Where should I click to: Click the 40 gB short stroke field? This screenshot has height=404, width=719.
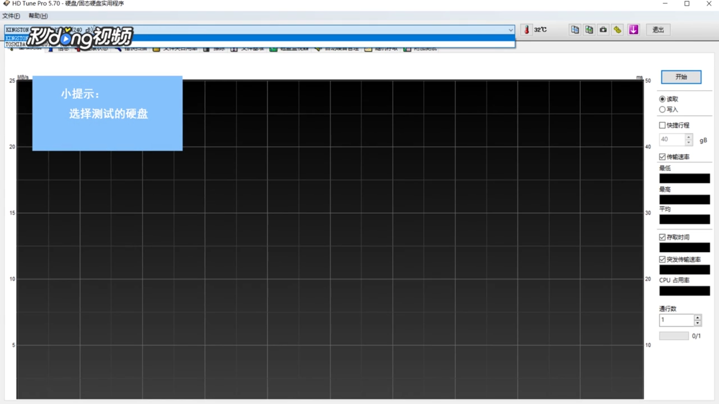(672, 140)
